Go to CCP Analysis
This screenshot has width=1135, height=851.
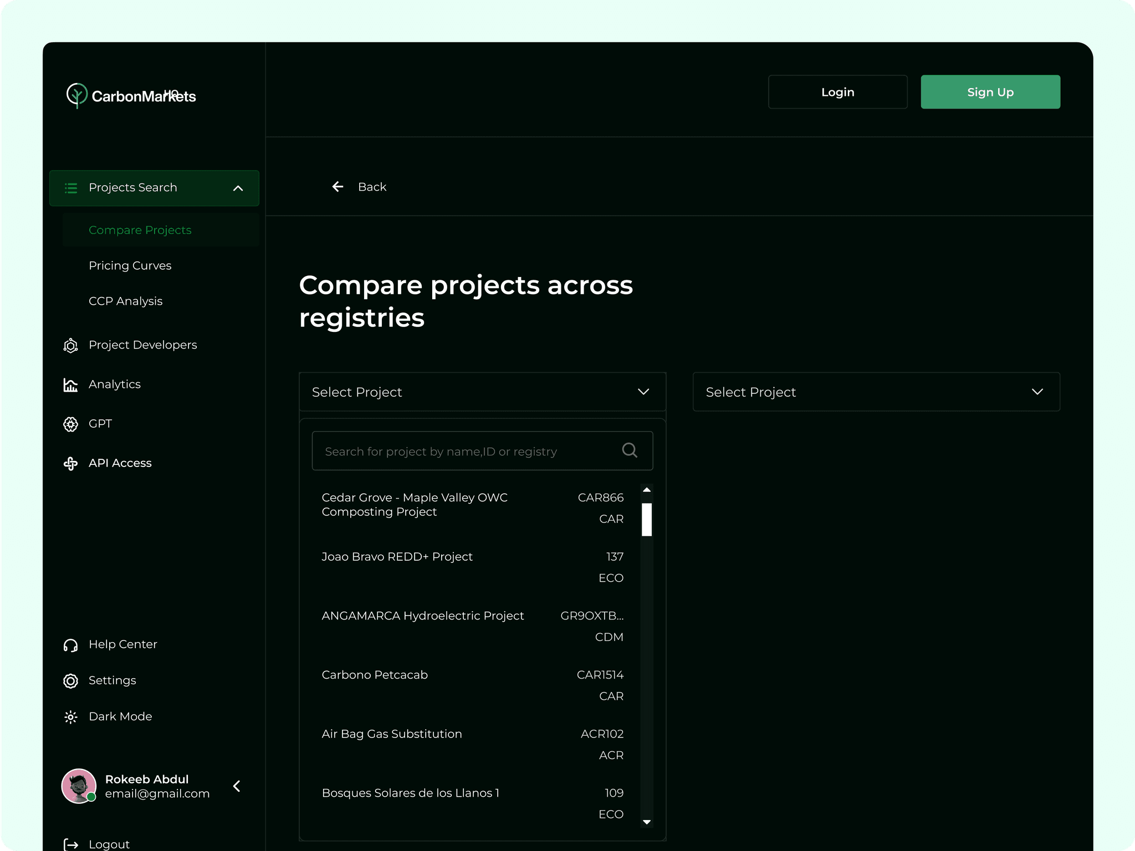coord(126,301)
